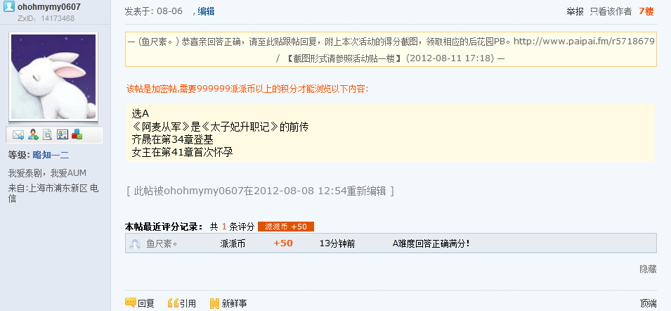This screenshot has height=311, width=671.
Task: Click the 回复 speech bubble icon
Action: click(131, 303)
